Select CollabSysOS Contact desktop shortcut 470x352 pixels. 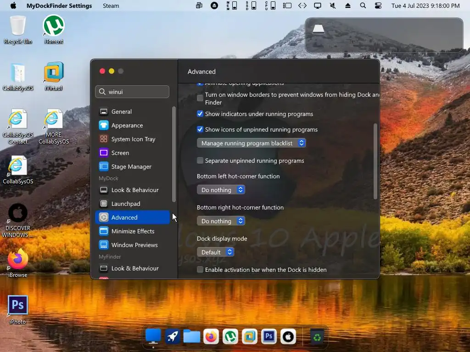pyautogui.click(x=18, y=127)
